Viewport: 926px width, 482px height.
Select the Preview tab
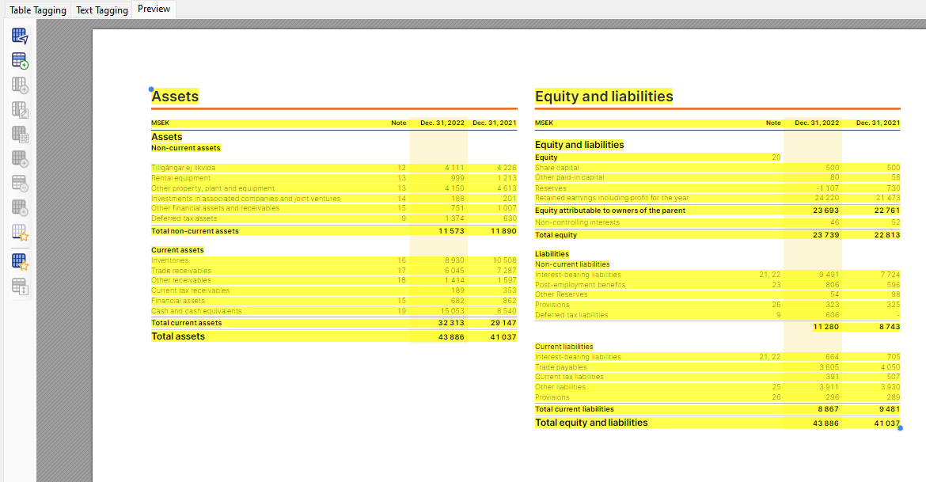click(x=154, y=9)
